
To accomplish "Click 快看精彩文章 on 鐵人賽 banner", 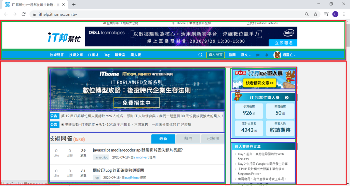I will [x=260, y=83].
